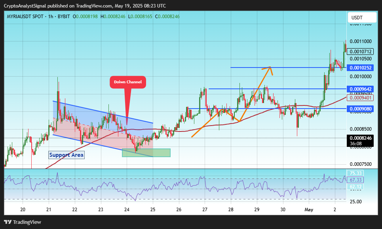
Task: Click the MYRIAUSDT SPOT symbol title
Action: 25,17
